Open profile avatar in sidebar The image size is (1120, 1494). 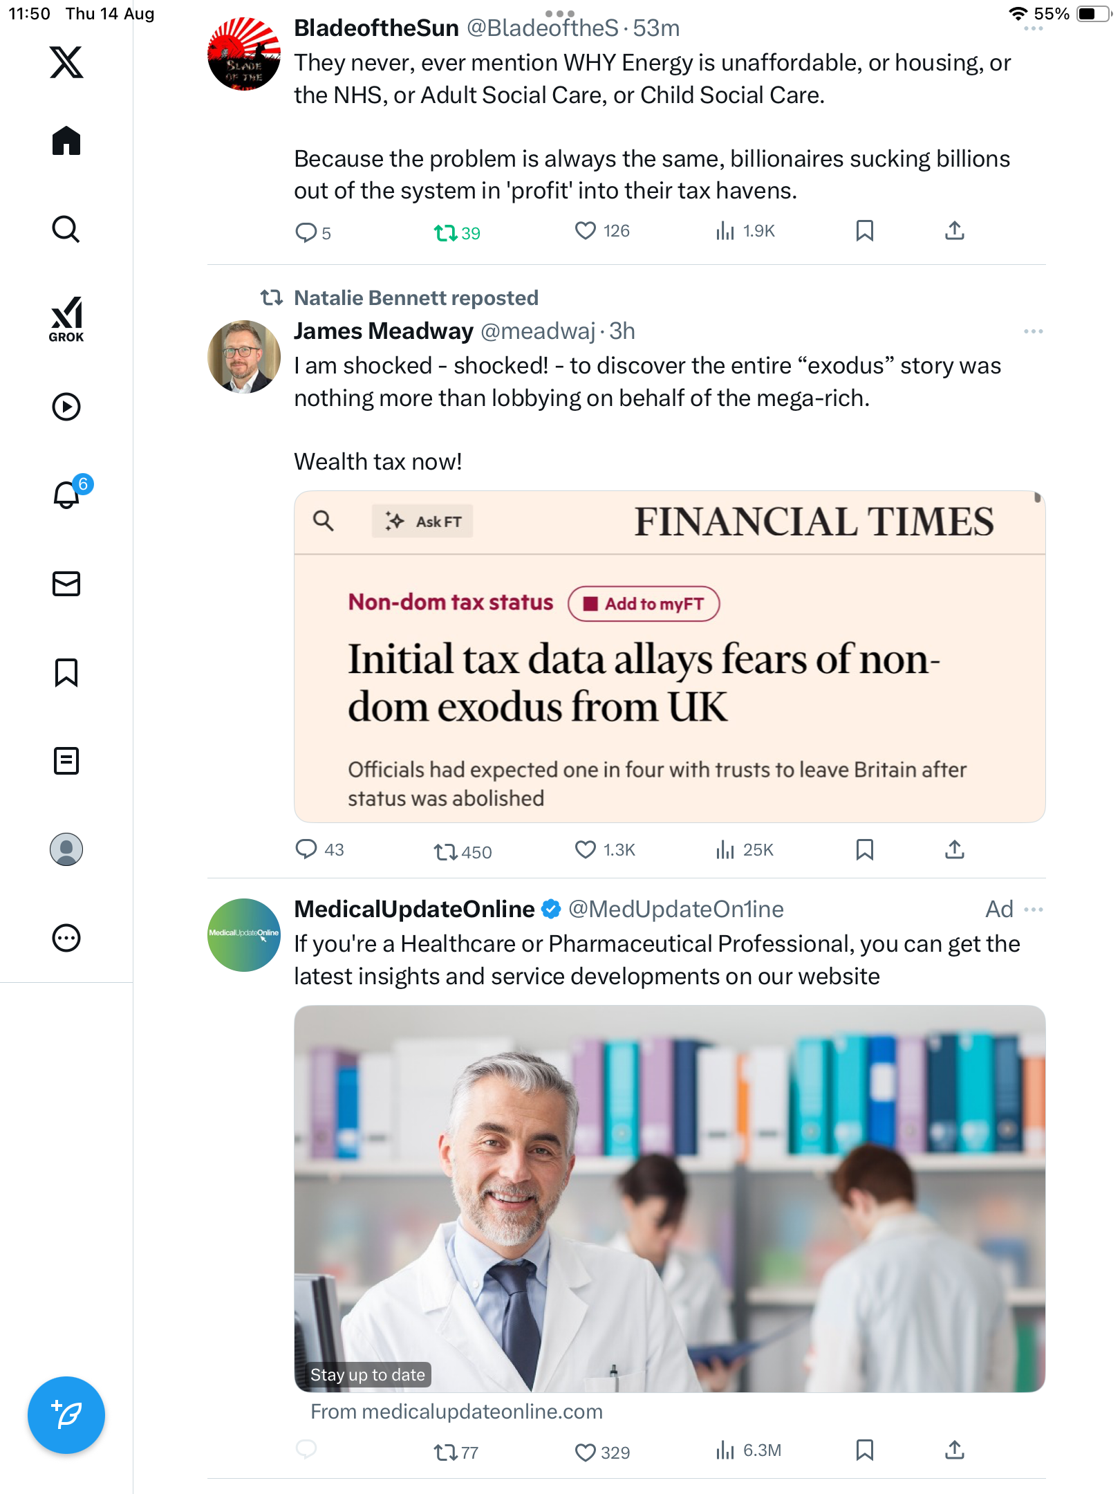click(x=66, y=849)
